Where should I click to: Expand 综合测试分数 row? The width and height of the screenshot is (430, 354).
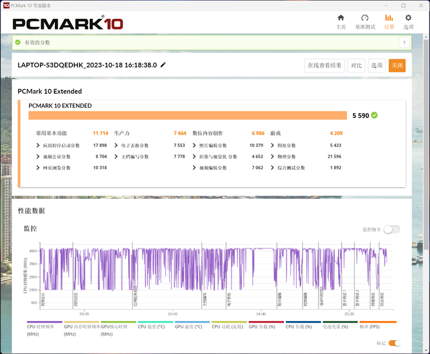(x=272, y=168)
